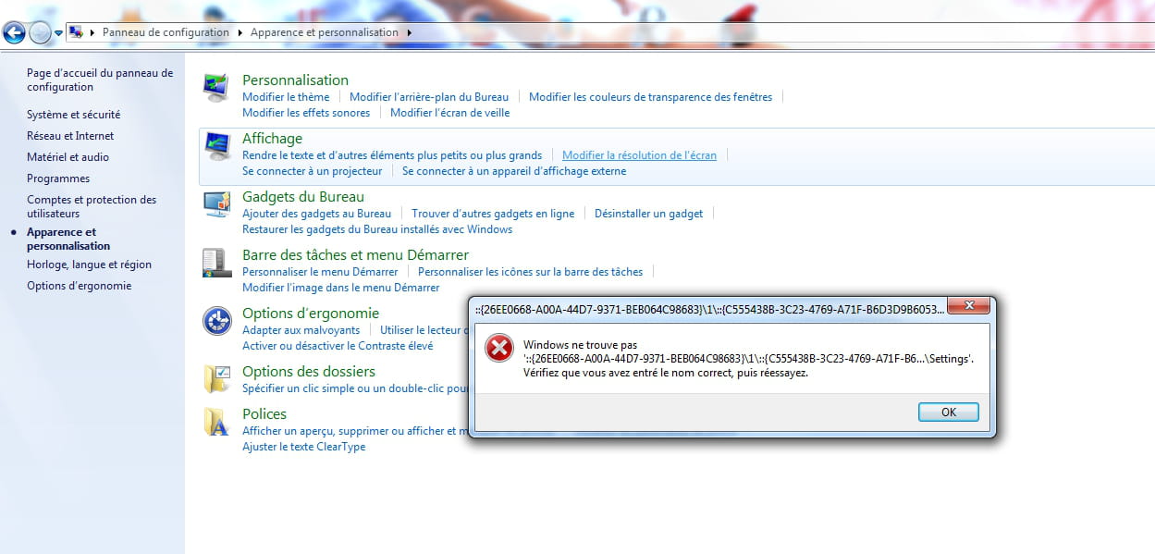Open the Affichage heading link
This screenshot has height=554, width=1155.
click(x=272, y=138)
